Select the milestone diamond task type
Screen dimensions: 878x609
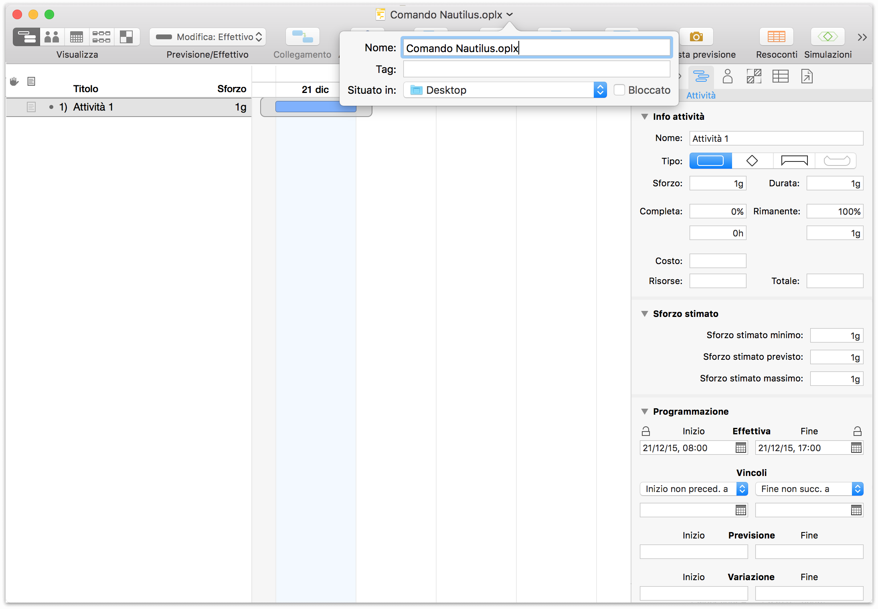752,161
